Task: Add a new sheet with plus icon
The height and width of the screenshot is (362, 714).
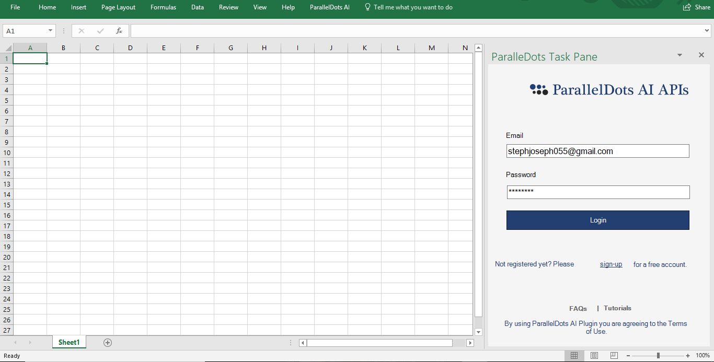Action: pyautogui.click(x=108, y=343)
